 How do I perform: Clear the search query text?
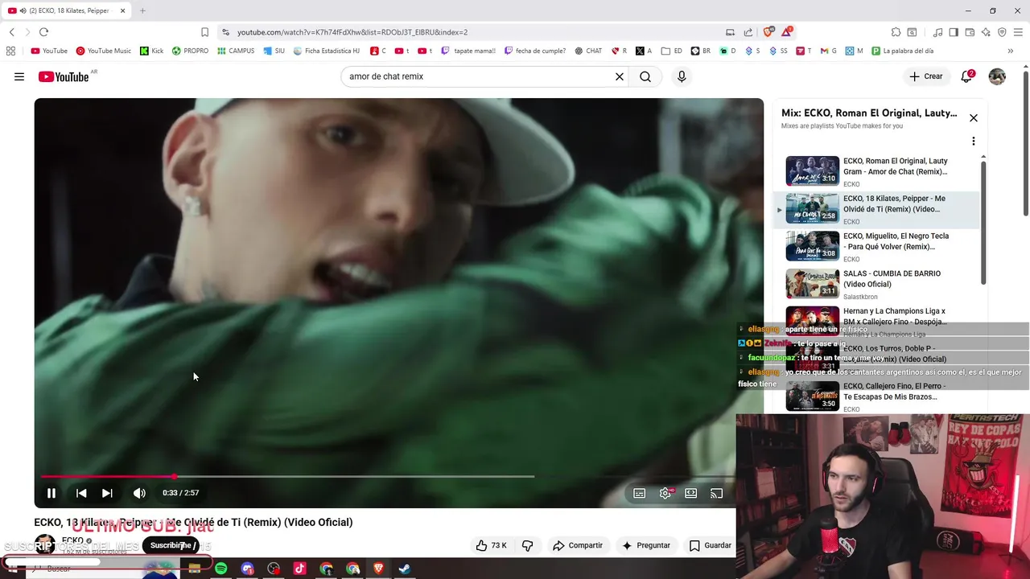pyautogui.click(x=620, y=76)
